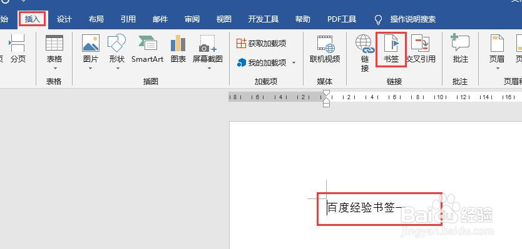The image size is (522, 249).
Task: Open the Insert (插入) ribbon tab
Action: 33,19
